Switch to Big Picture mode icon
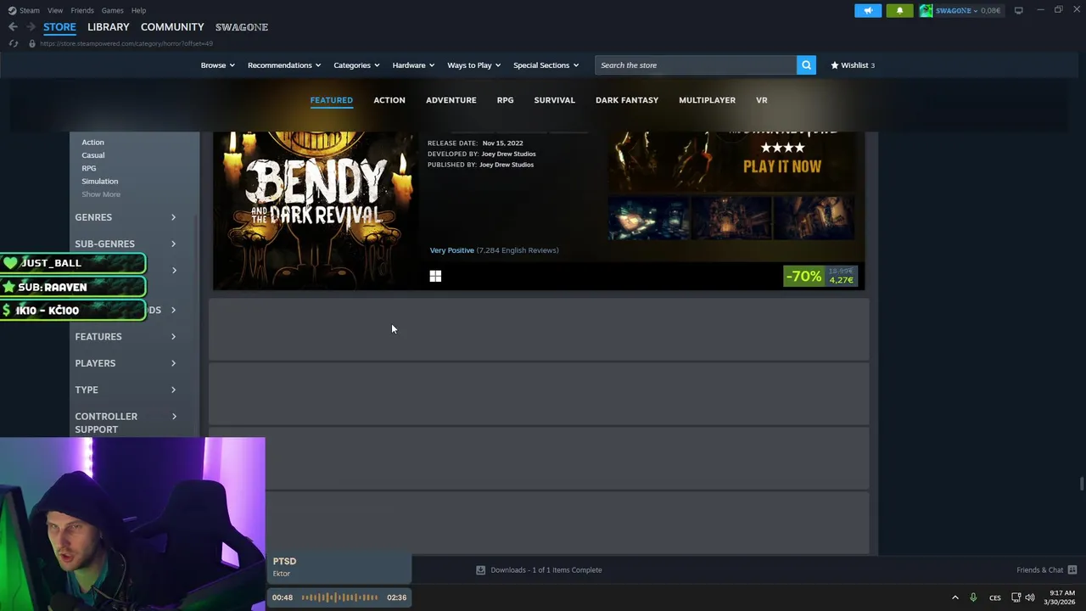The width and height of the screenshot is (1086, 611). [1018, 10]
